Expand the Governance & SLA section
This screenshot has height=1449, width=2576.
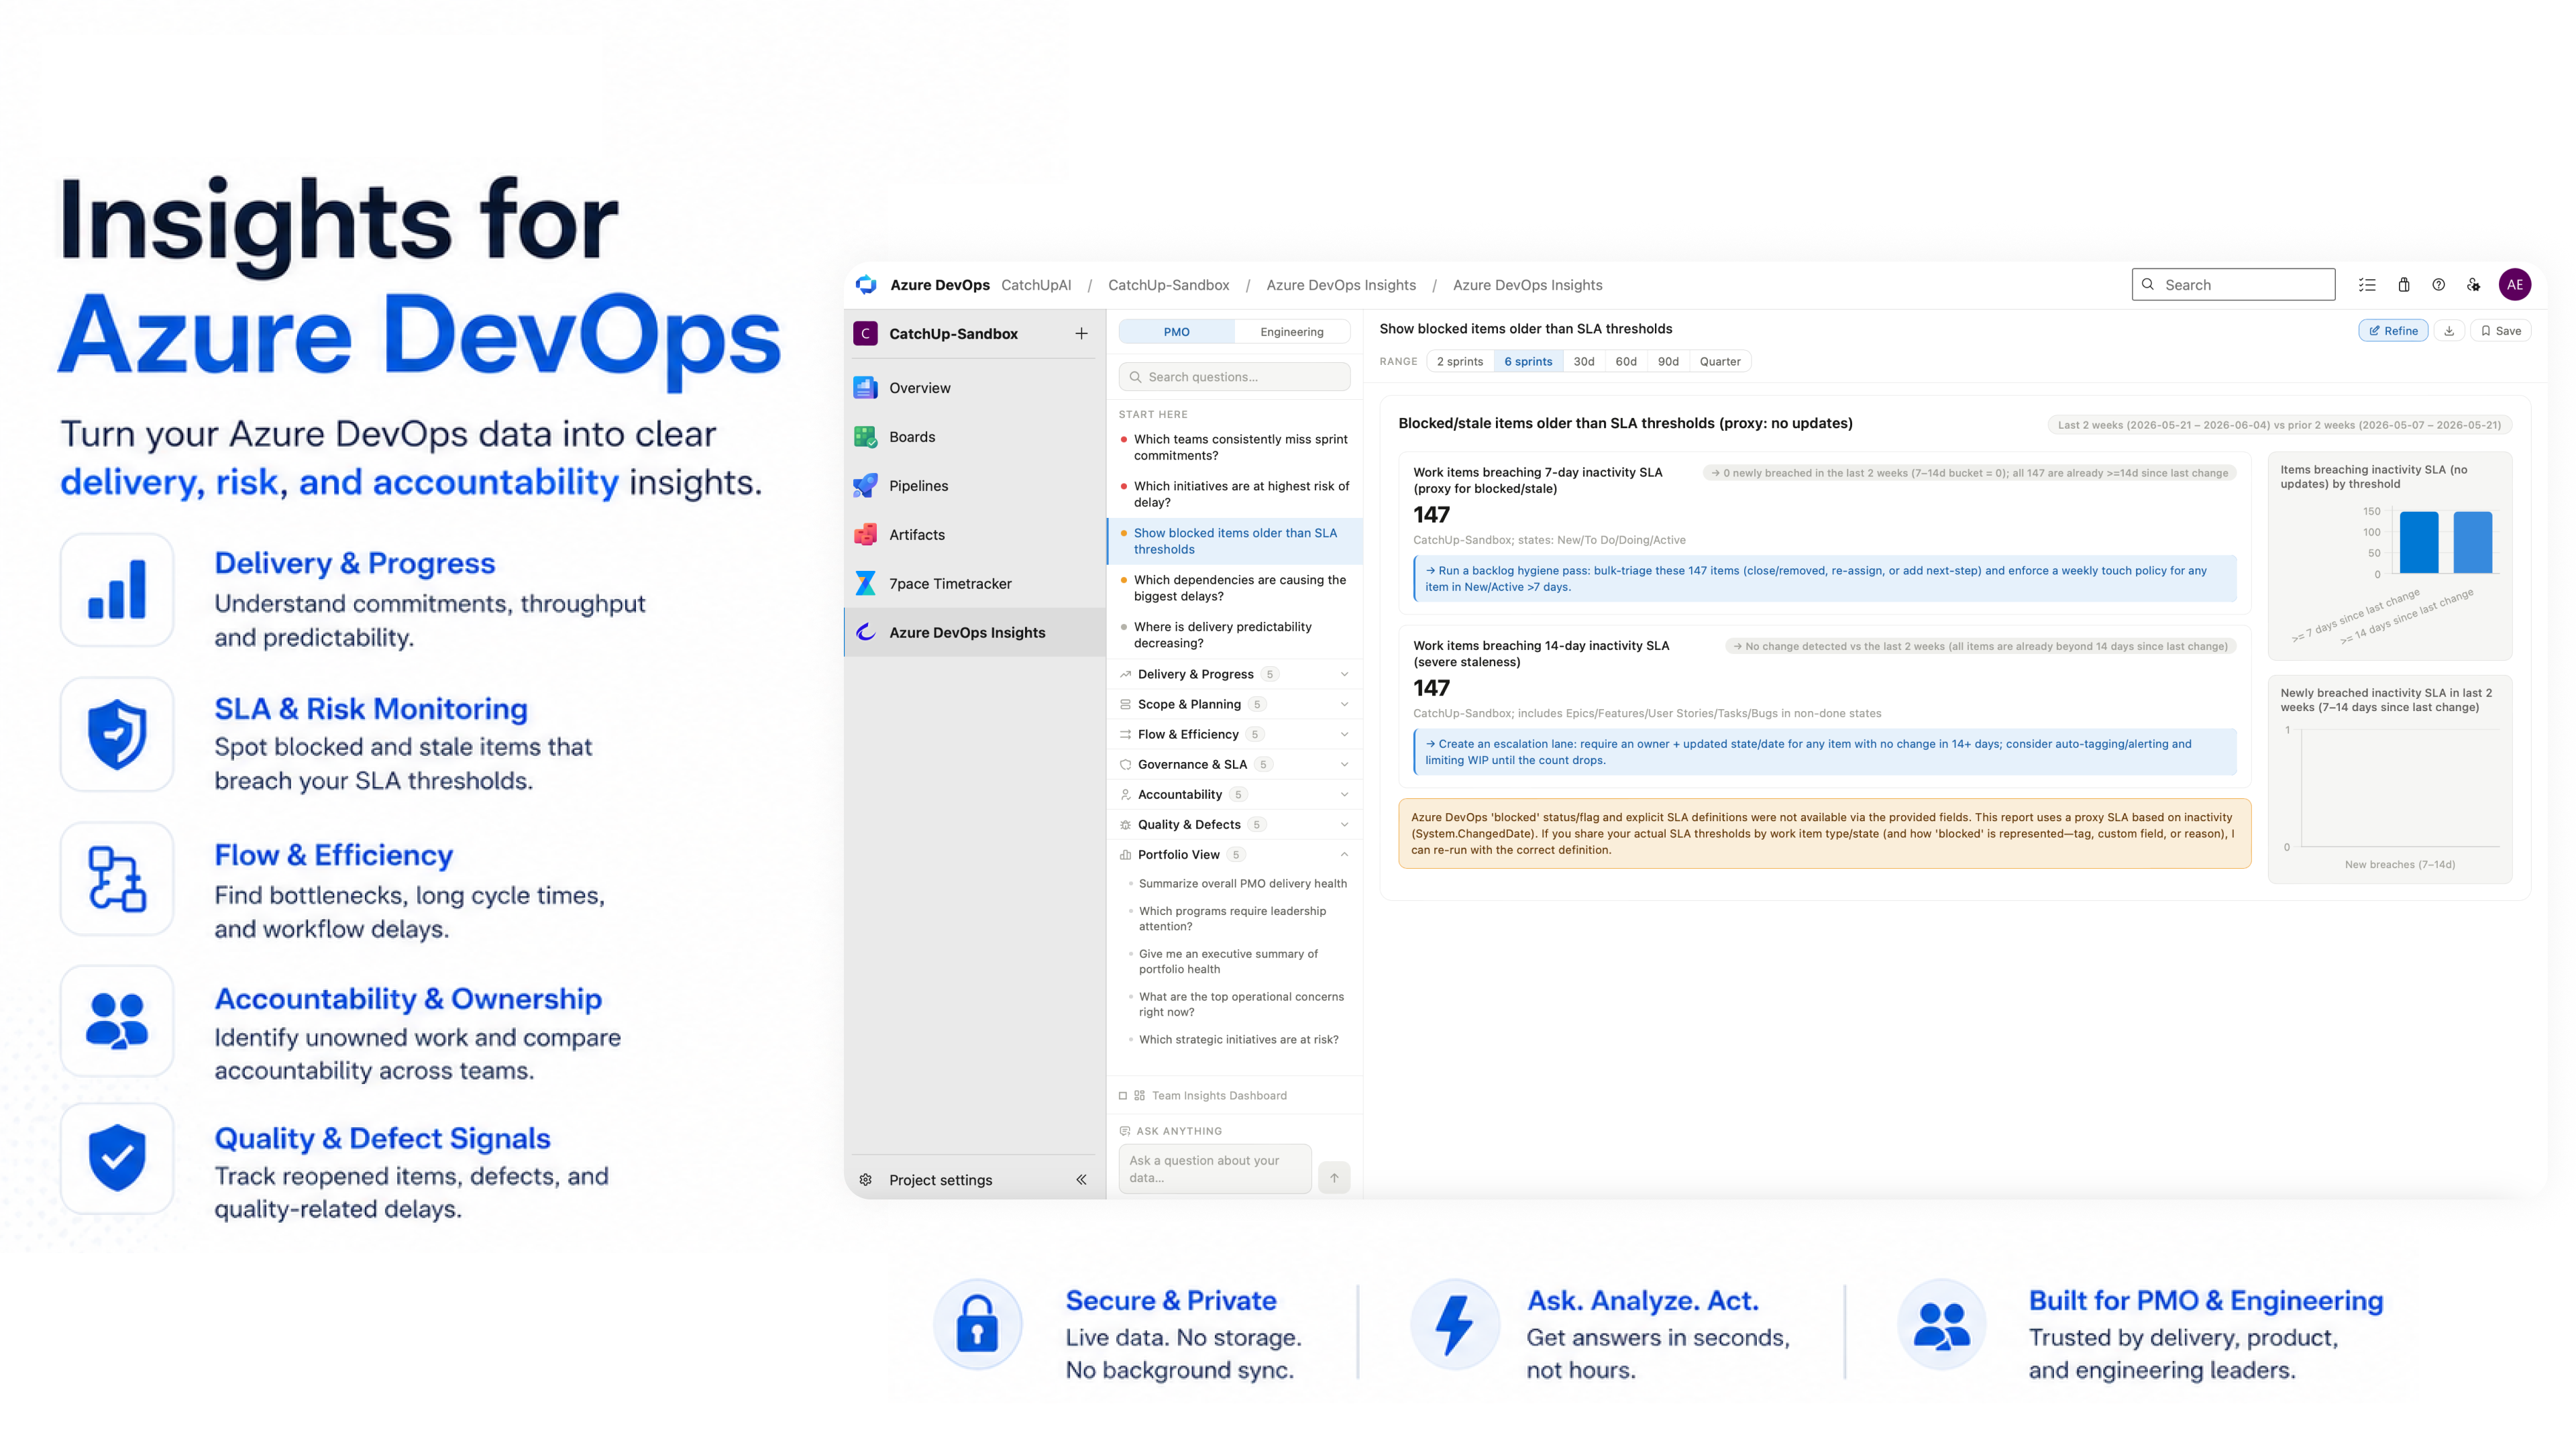[x=1235, y=765]
